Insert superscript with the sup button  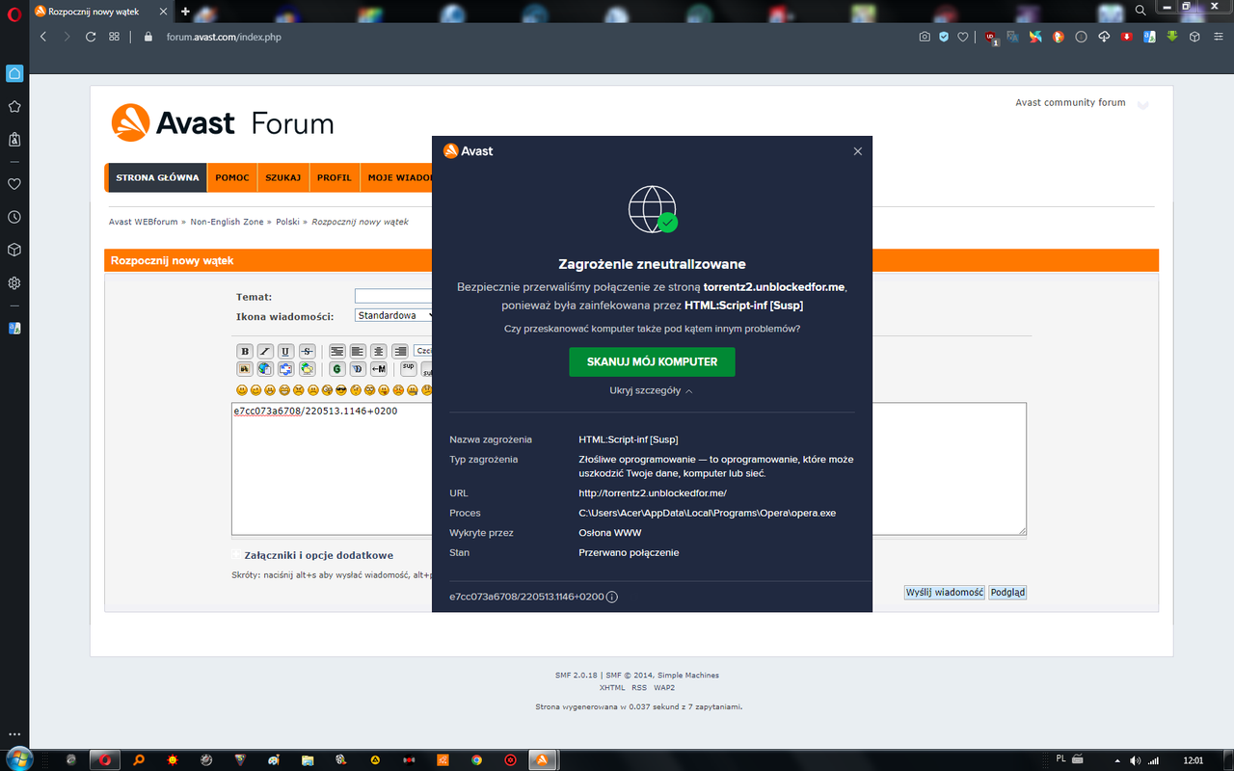[x=409, y=369]
